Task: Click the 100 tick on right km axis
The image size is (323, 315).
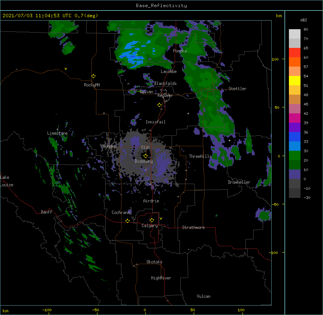Action: pos(275,59)
